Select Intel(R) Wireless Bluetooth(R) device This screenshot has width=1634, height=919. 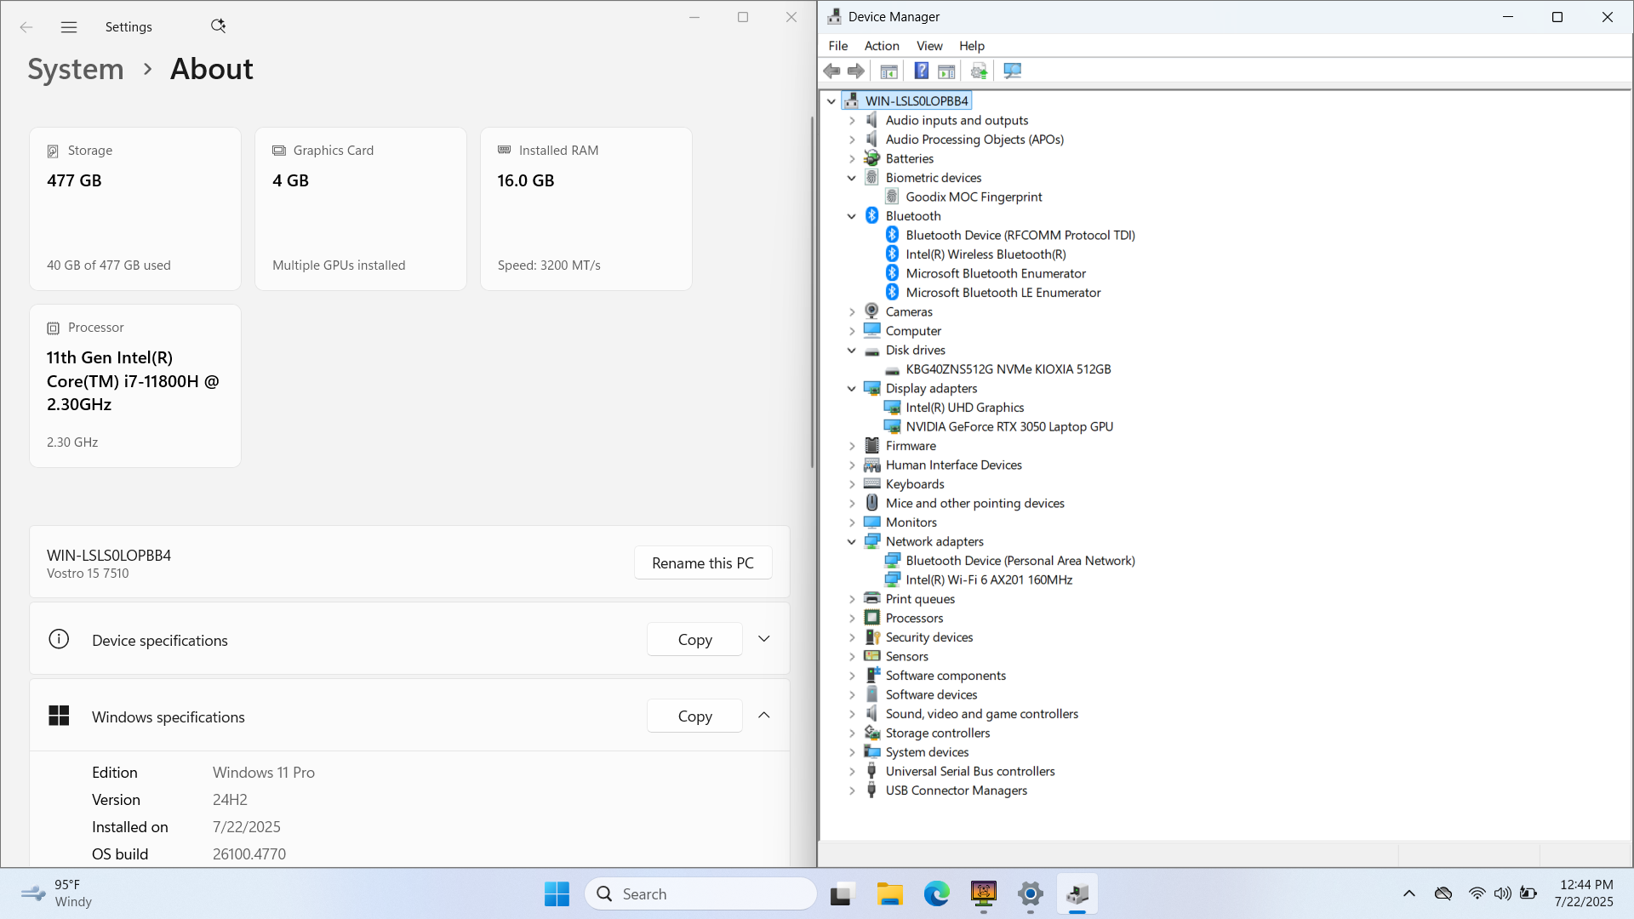click(x=986, y=254)
